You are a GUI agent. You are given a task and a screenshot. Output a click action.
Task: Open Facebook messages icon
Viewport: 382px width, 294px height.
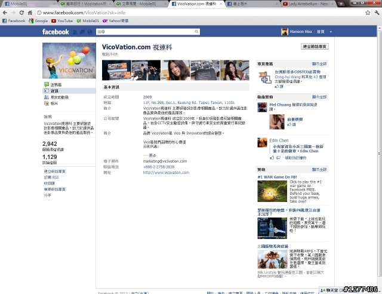82,32
